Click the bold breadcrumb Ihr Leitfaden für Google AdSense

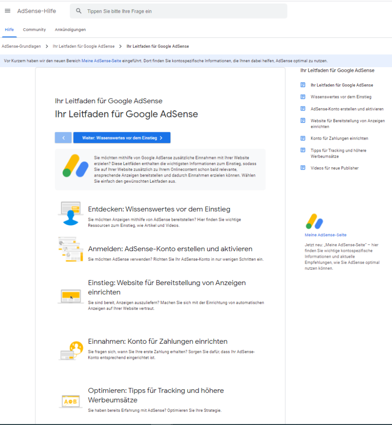pos(158,46)
